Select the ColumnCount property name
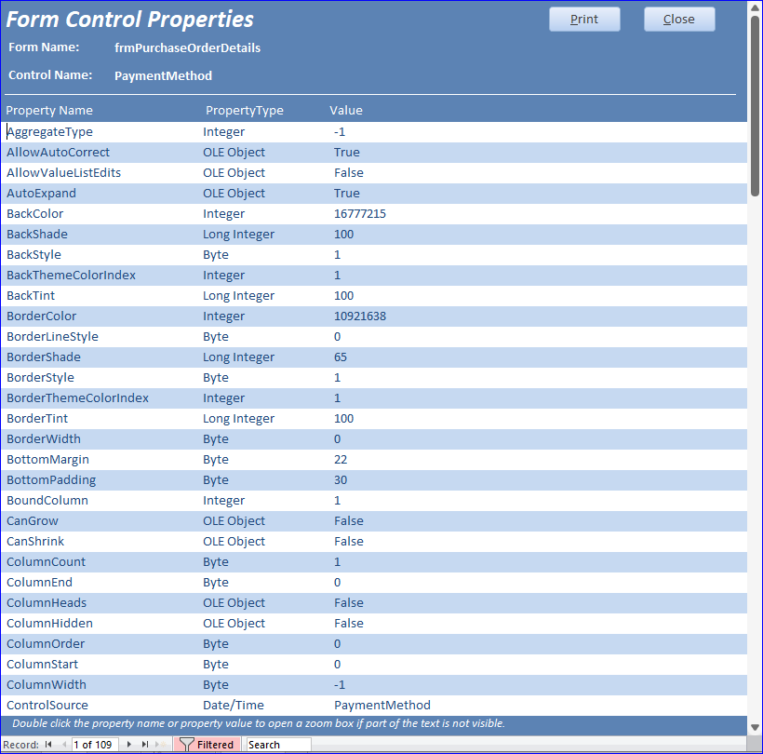This screenshot has width=763, height=754. click(46, 561)
